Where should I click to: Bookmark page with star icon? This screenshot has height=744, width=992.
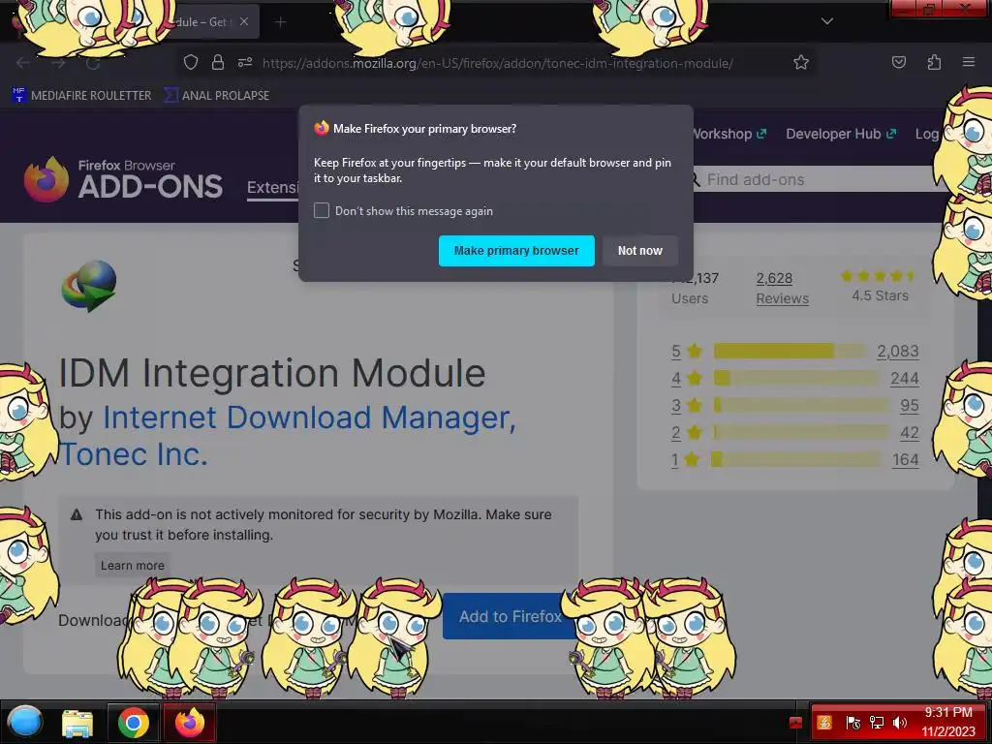(801, 62)
